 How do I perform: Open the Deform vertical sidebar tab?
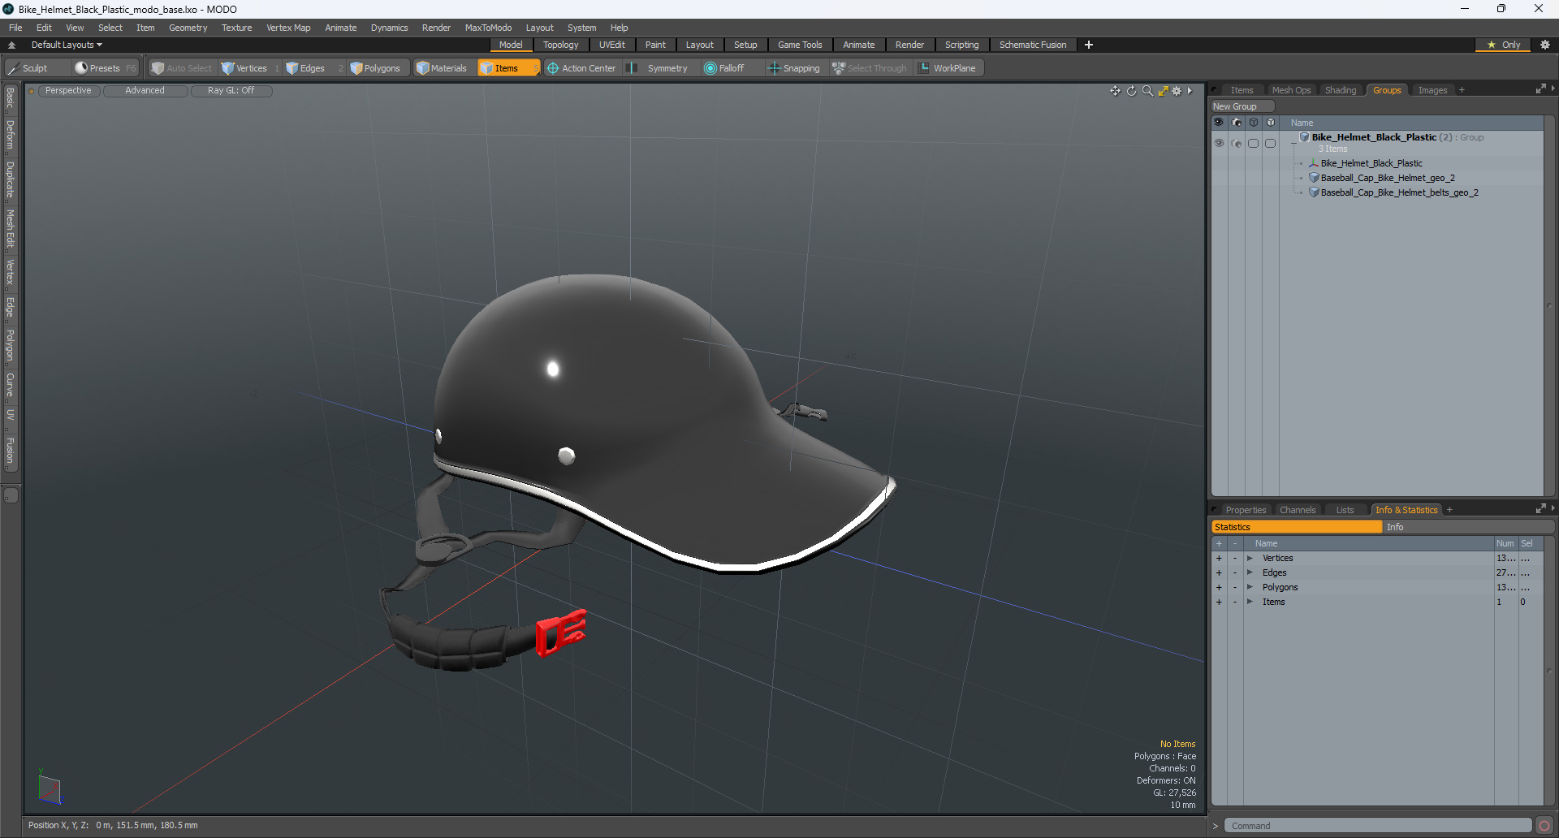[11, 135]
